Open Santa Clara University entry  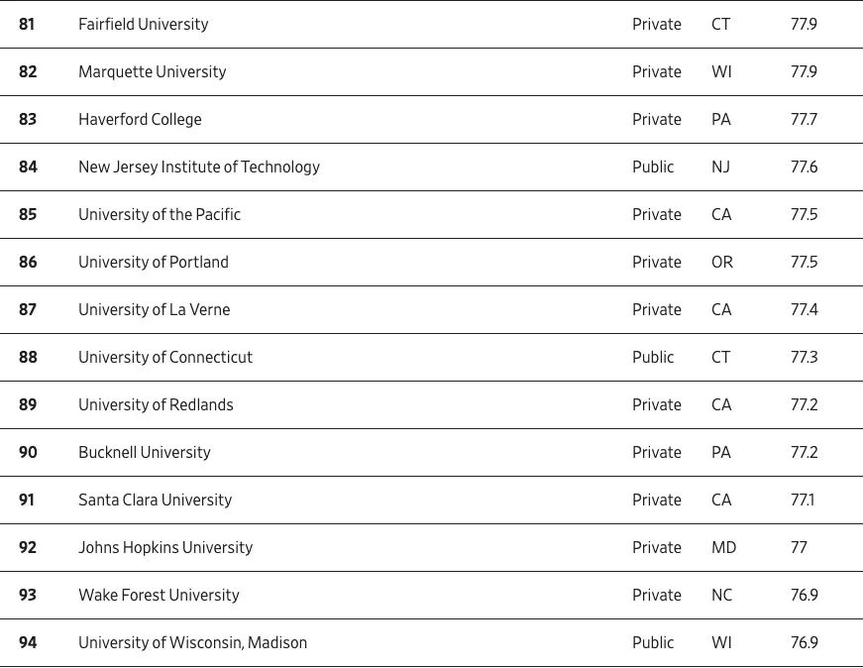[156, 500]
